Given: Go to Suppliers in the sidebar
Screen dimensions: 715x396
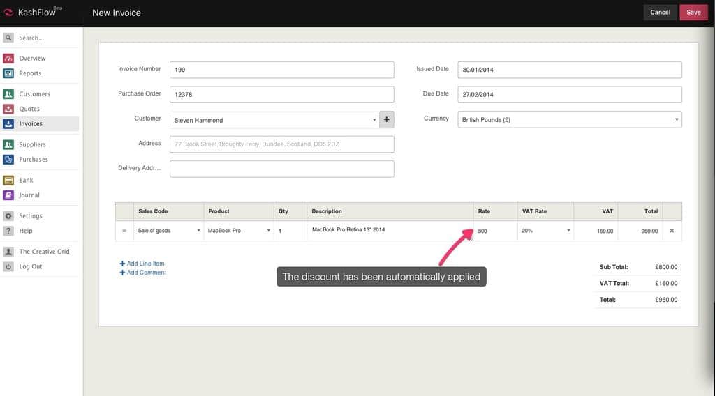Looking at the screenshot, I should point(32,144).
